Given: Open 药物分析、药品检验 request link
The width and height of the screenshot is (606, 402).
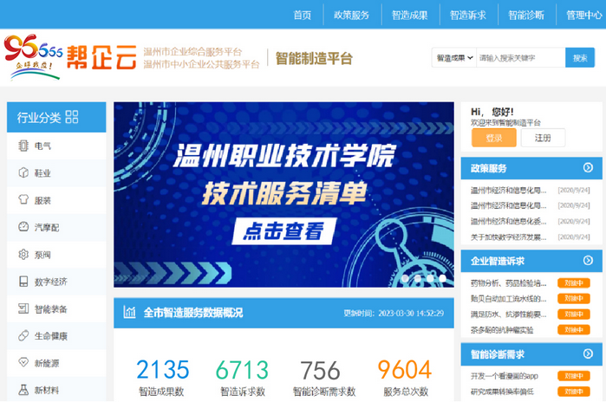Looking at the screenshot, I should click(508, 283).
